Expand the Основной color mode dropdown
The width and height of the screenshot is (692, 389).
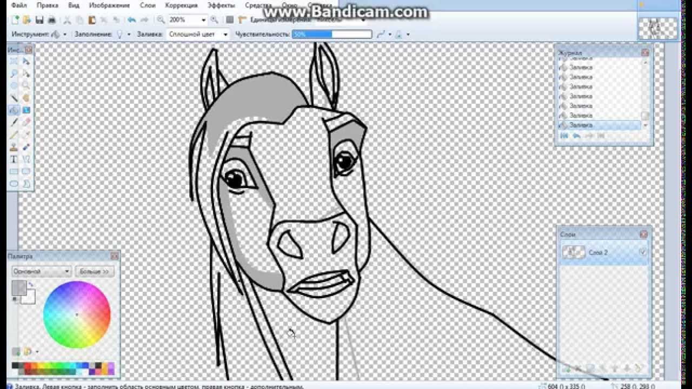pos(67,271)
